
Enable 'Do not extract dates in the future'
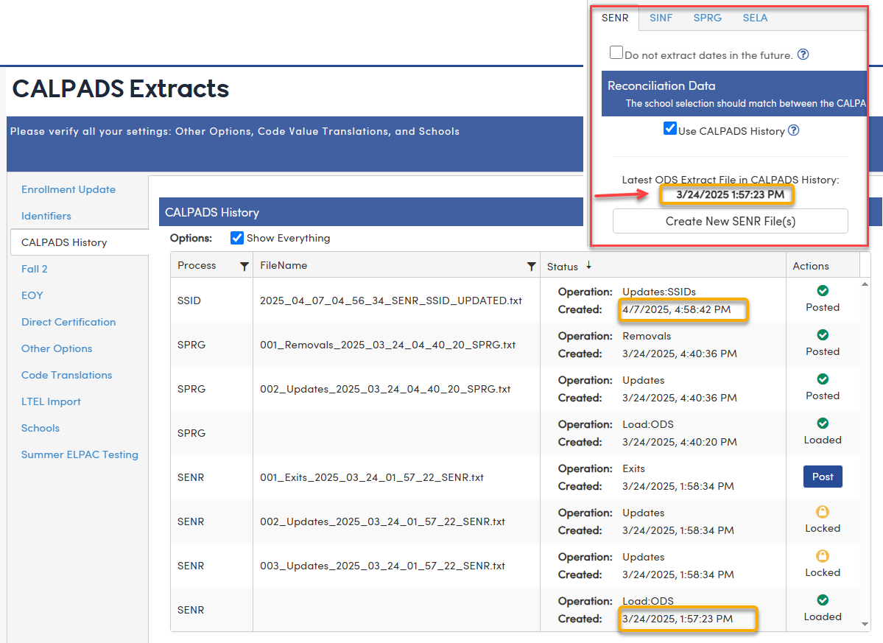tap(616, 53)
